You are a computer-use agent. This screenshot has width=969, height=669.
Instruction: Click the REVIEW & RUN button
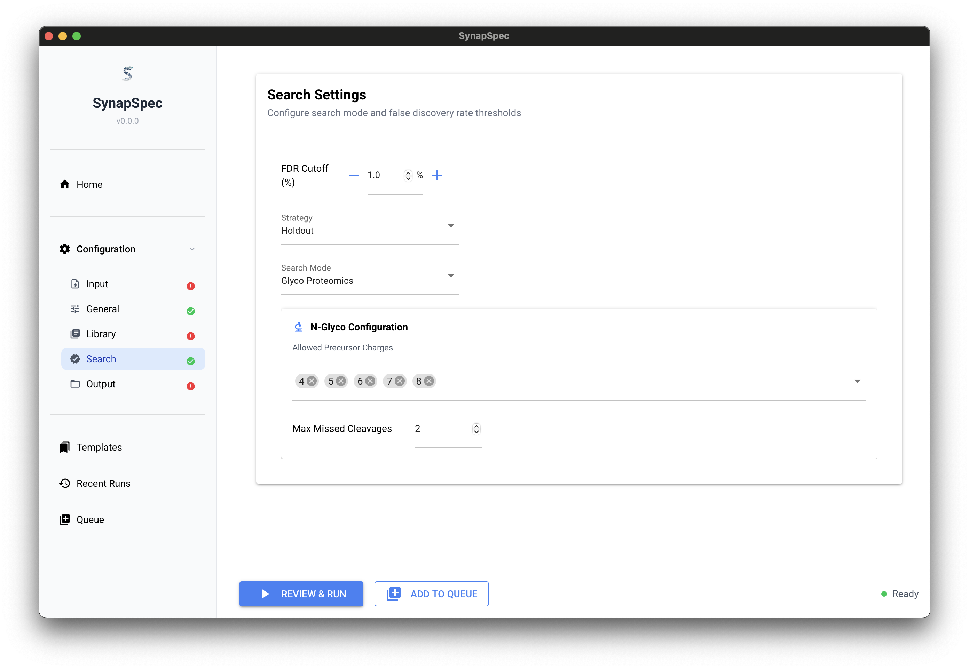(x=301, y=594)
